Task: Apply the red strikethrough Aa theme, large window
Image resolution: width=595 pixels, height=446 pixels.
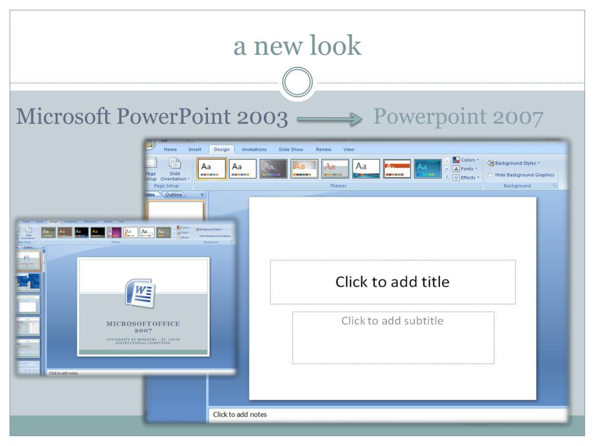Action: 335,168
